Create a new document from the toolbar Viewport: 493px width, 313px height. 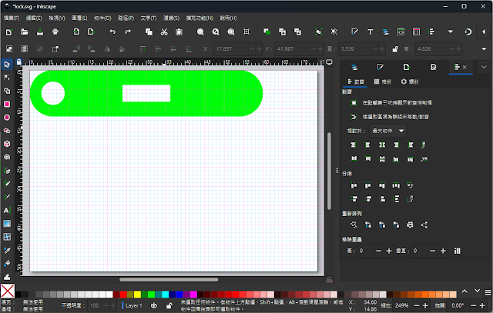[x=8, y=32]
